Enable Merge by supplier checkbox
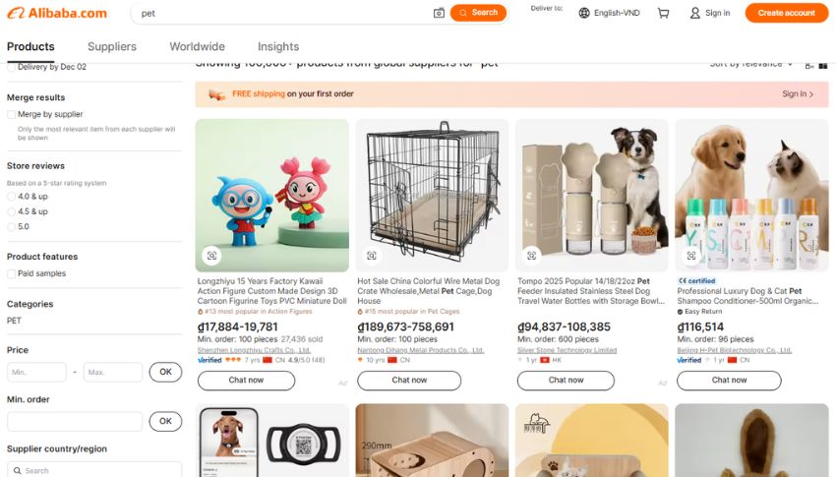 tap(12, 114)
